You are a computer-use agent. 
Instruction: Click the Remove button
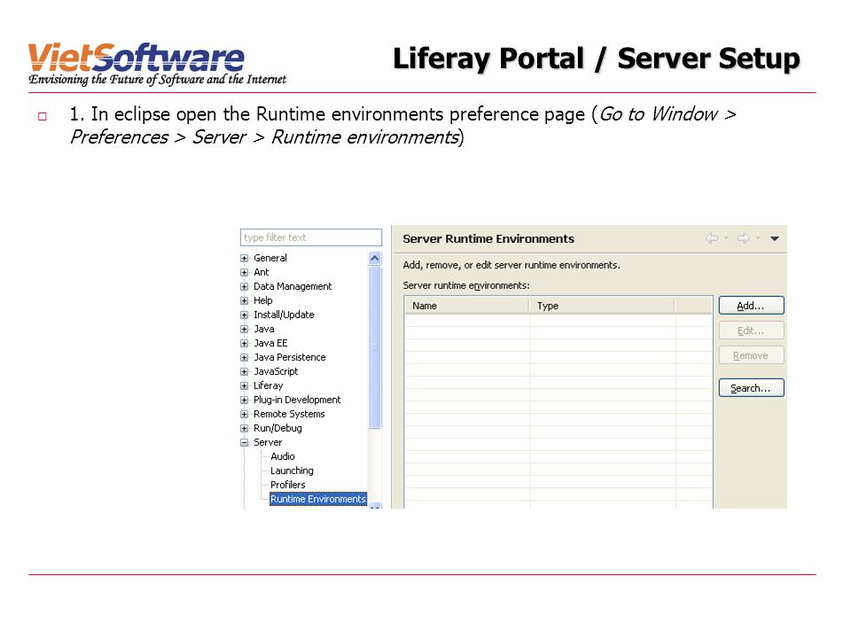tap(751, 355)
